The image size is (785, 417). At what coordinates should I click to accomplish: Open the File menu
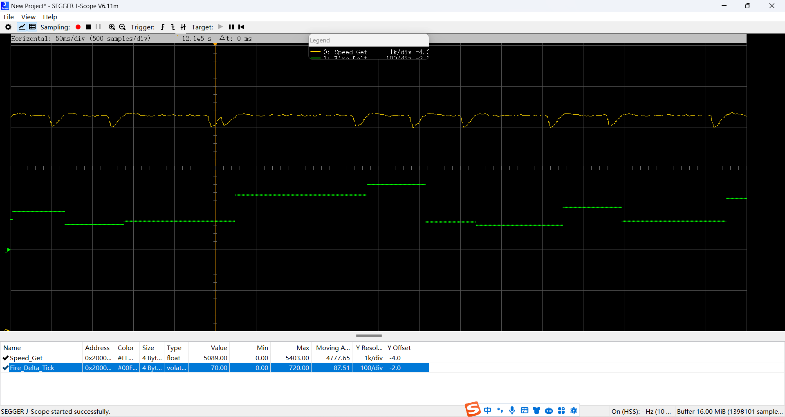pos(9,17)
